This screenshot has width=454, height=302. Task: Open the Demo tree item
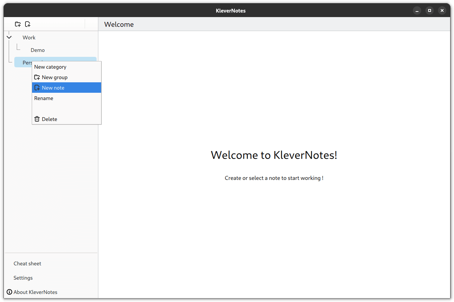38,50
